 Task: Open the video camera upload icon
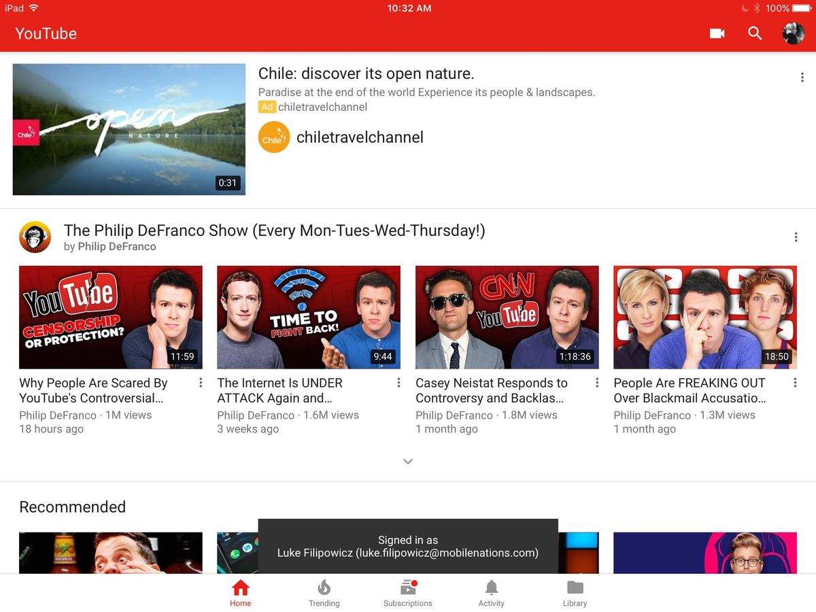717,33
